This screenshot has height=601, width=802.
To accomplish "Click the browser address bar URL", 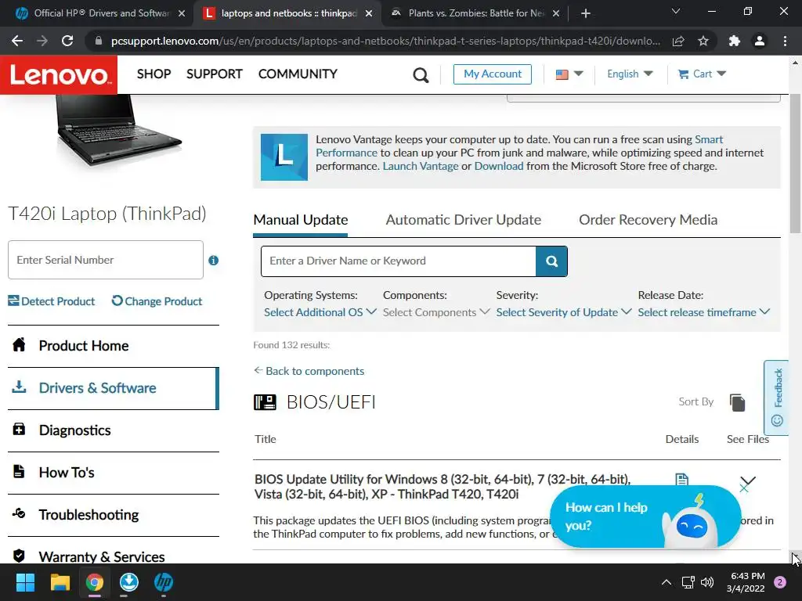I will pyautogui.click(x=385, y=41).
